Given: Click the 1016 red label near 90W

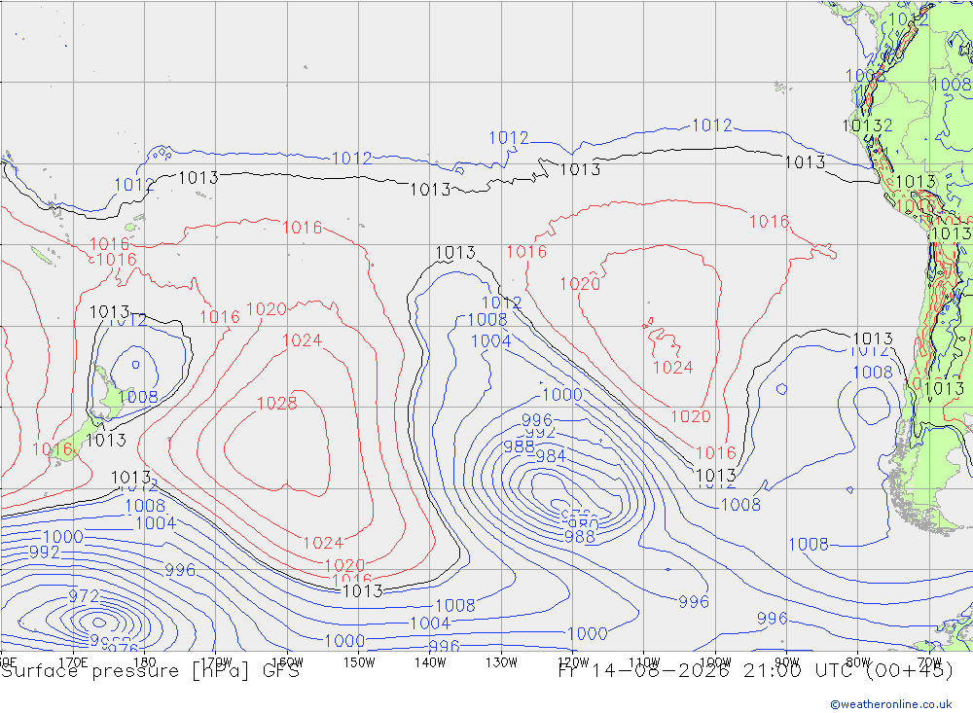Looking at the screenshot, I should 769,222.
